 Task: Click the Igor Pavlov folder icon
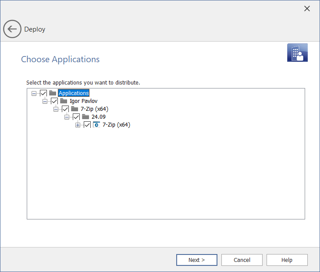(x=64, y=101)
